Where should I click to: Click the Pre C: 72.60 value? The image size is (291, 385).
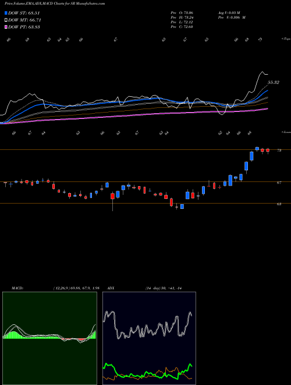pyautogui.click(x=182, y=27)
